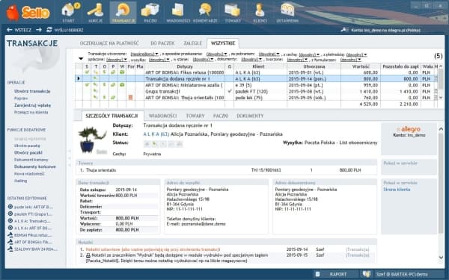Open the Paczki details tab

click(x=221, y=116)
